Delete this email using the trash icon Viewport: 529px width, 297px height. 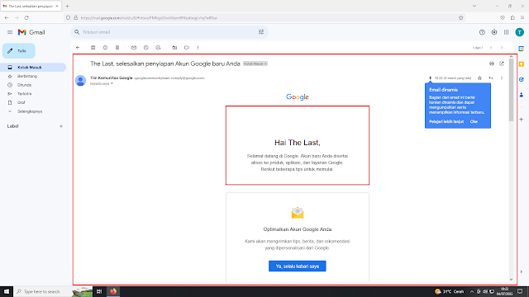[117, 48]
